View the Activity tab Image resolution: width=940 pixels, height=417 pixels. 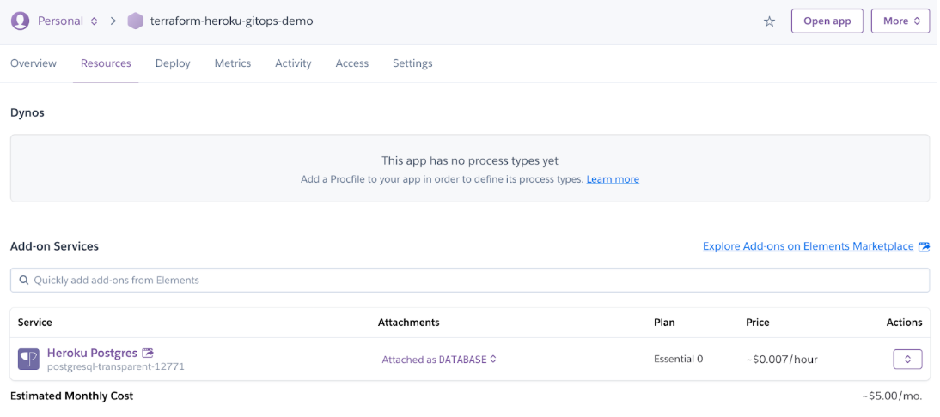[293, 63]
